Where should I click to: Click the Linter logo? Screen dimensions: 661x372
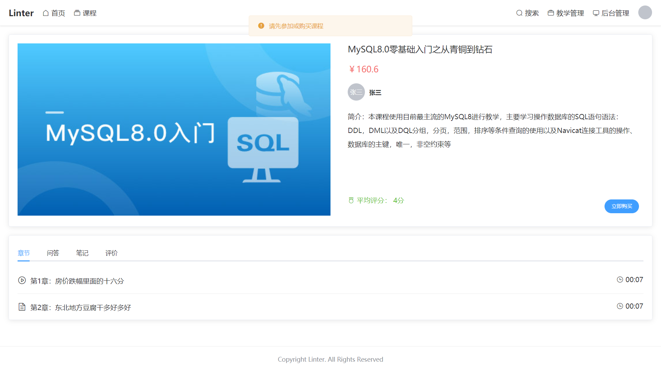point(21,13)
